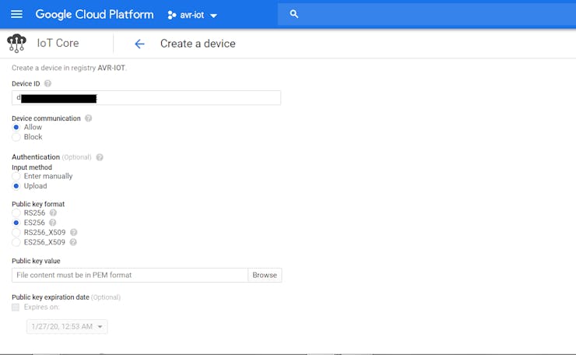Select the Allow communication radio button

point(16,127)
